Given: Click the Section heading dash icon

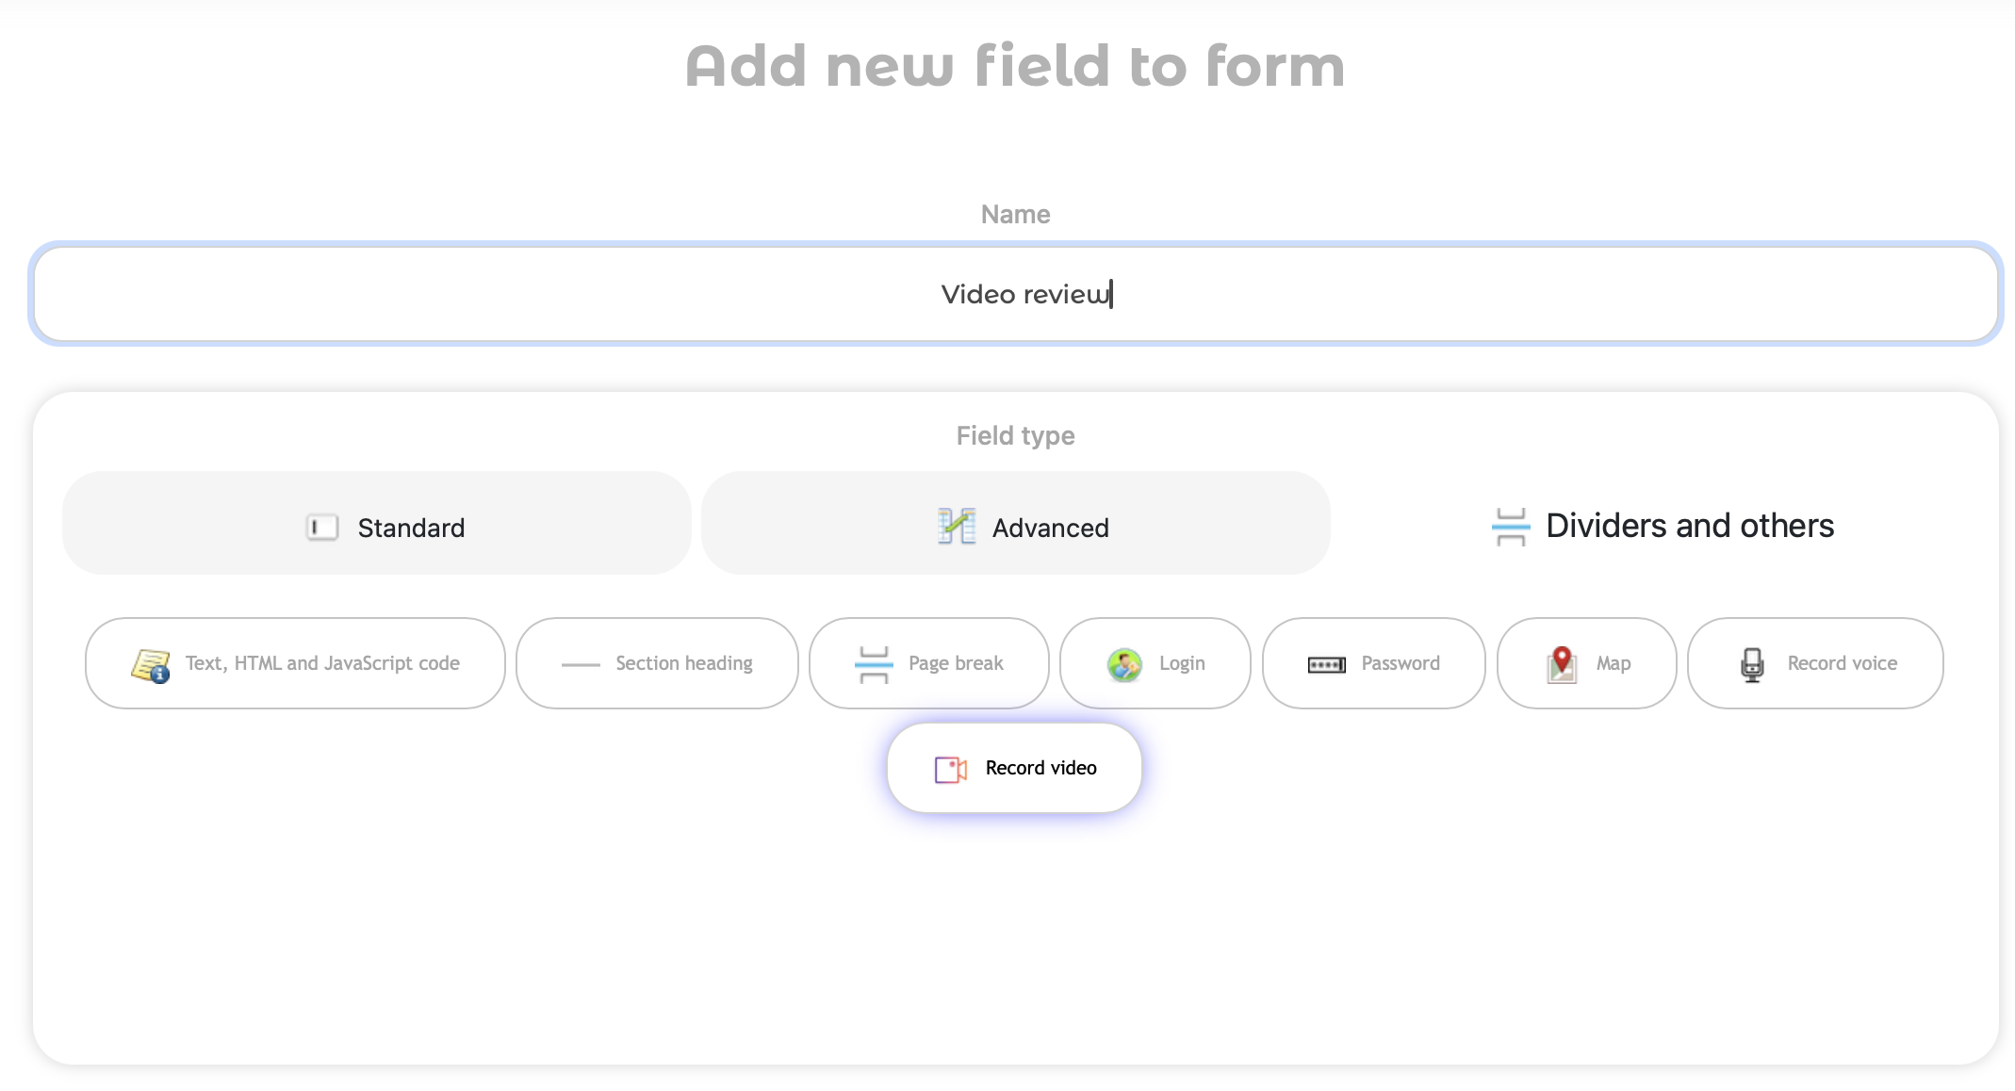Looking at the screenshot, I should tap(581, 664).
